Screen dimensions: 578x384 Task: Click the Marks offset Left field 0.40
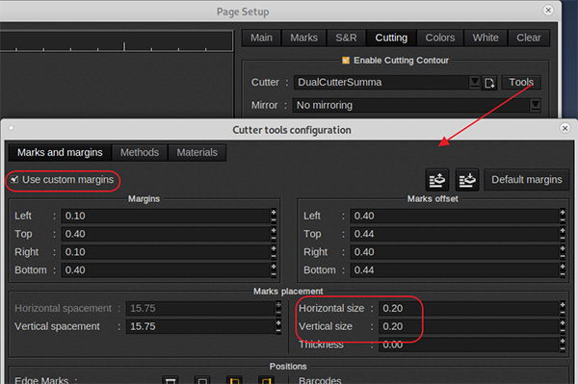(x=455, y=216)
